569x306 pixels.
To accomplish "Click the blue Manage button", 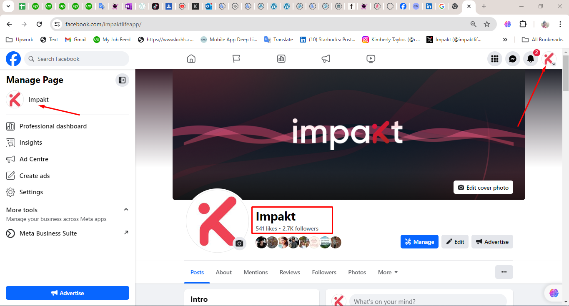I will 419,242.
